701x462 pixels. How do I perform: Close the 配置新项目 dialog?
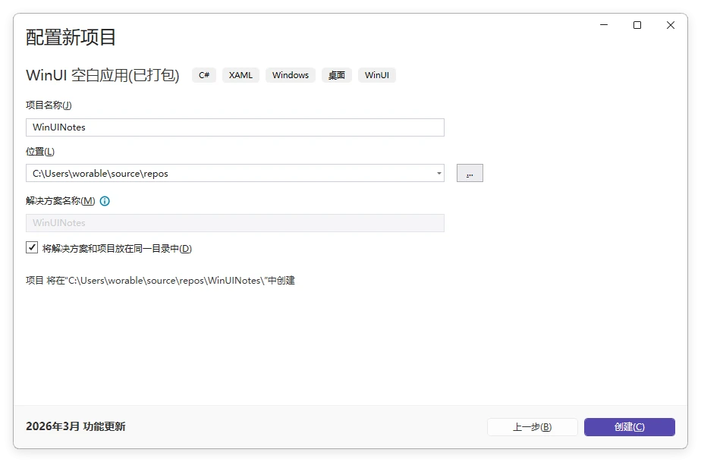671,25
